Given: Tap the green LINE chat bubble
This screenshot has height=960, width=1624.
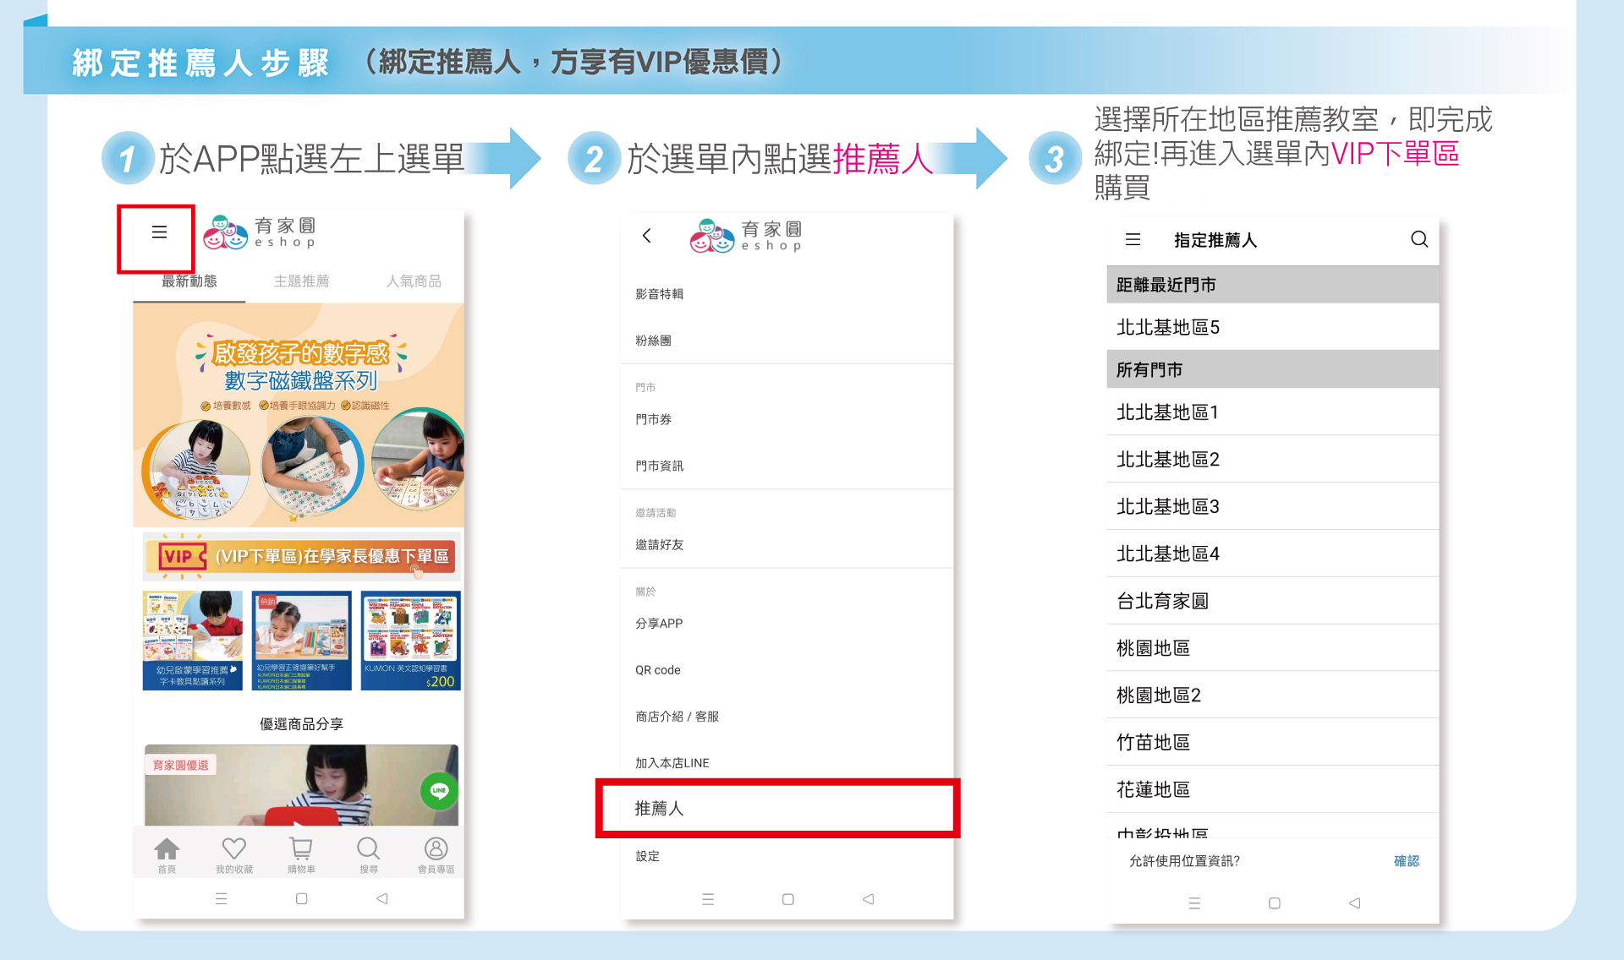Looking at the screenshot, I should [x=439, y=791].
